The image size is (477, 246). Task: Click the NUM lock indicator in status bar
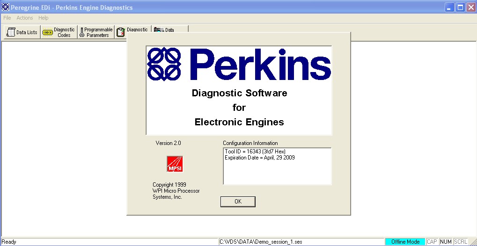coord(446,242)
